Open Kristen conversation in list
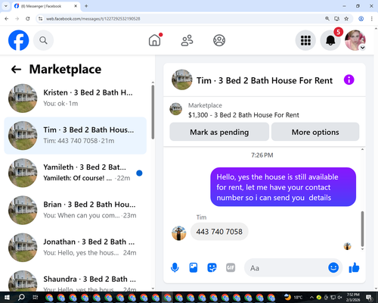 coord(76,98)
